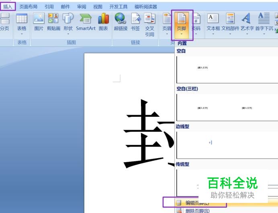Choose the 传统型 footer preset thumbnail
This screenshot has height=213, width=278.
227,183
